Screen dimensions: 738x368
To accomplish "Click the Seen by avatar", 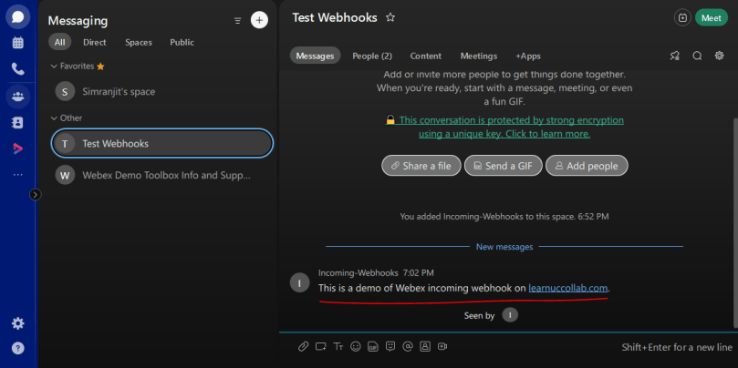I will point(510,315).
